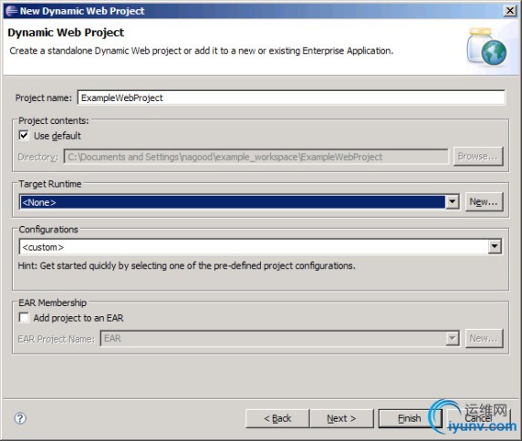Click the Project name input field
Image resolution: width=522 pixels, height=441 pixels.
click(291, 97)
